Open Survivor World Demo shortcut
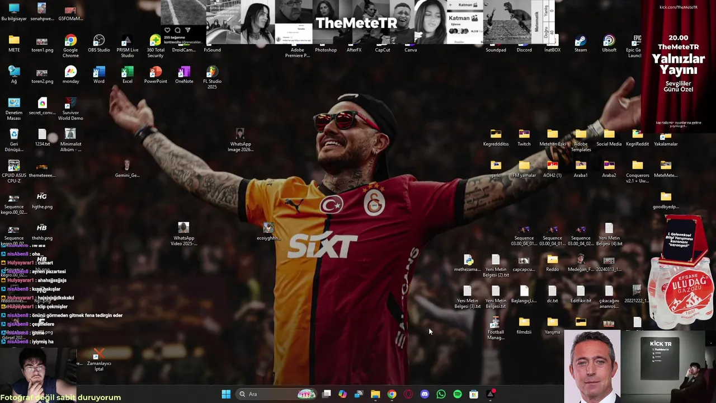The width and height of the screenshot is (716, 403). (x=70, y=109)
